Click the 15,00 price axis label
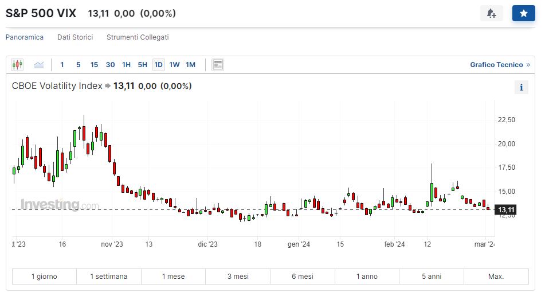 507,192
